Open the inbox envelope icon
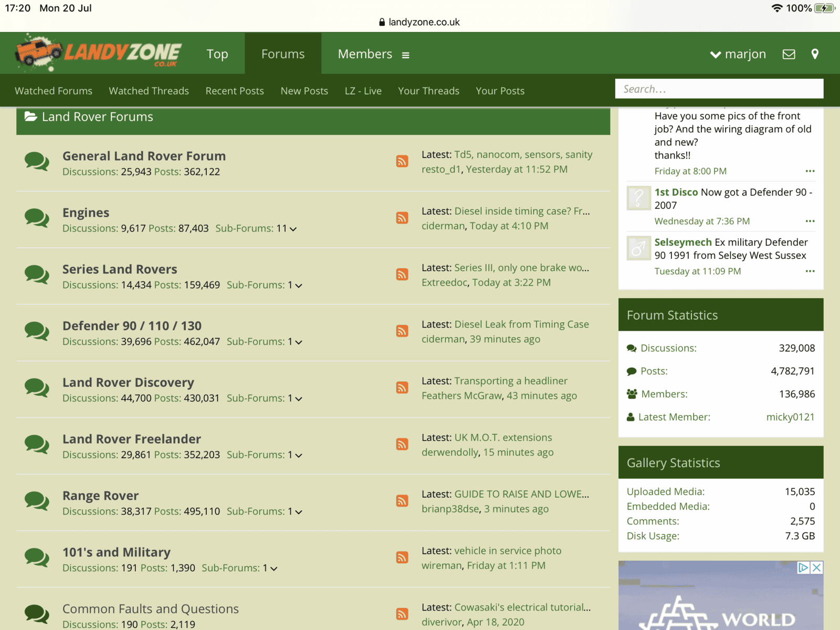The width and height of the screenshot is (840, 630). (x=789, y=54)
